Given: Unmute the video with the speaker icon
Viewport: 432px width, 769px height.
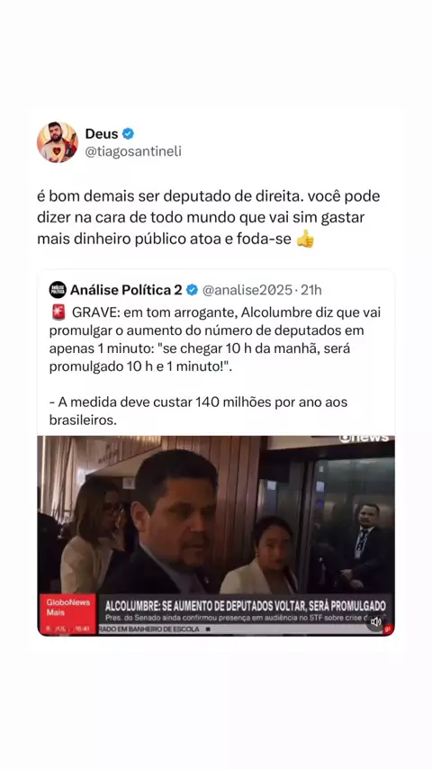Looking at the screenshot, I should pos(376,621).
